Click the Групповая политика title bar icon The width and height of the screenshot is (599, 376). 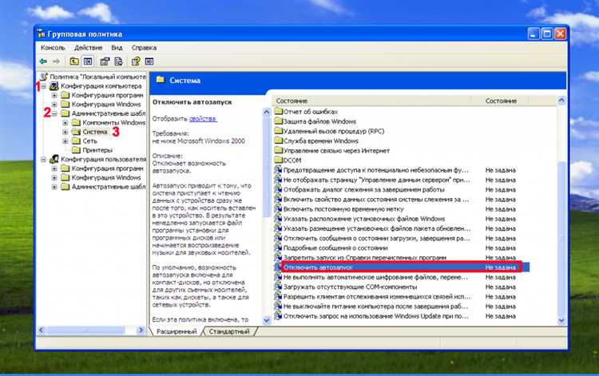(x=41, y=34)
